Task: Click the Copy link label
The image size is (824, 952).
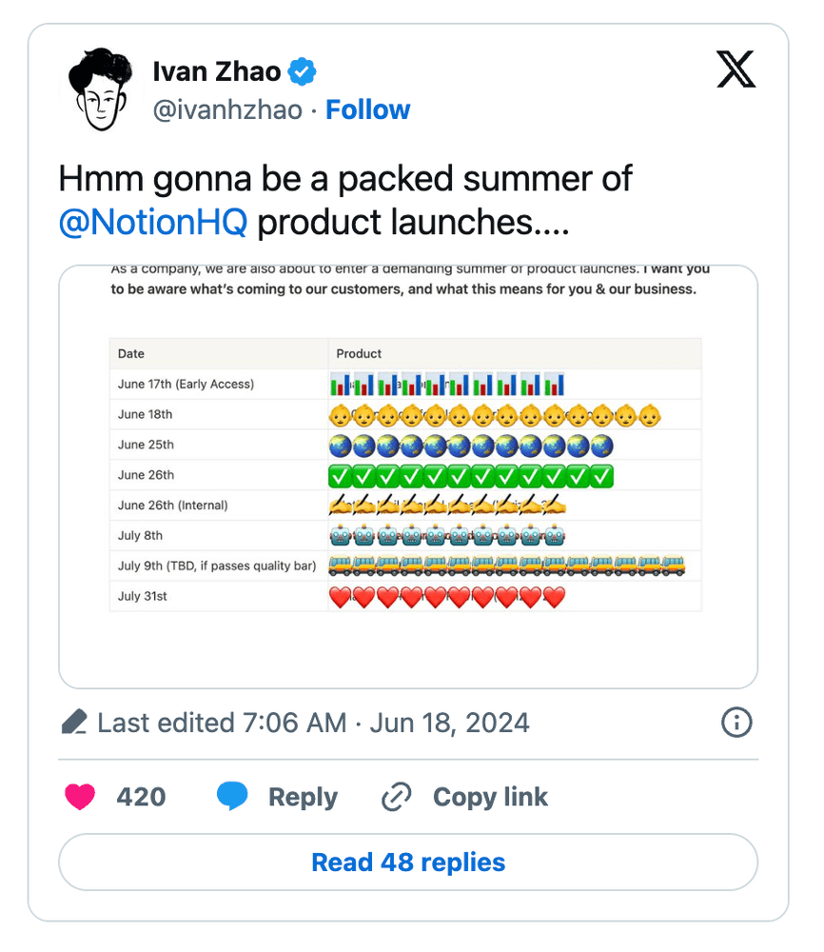Action: 490,797
